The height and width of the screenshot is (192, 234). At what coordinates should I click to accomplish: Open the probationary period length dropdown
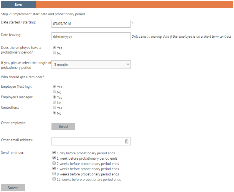coord(91,64)
